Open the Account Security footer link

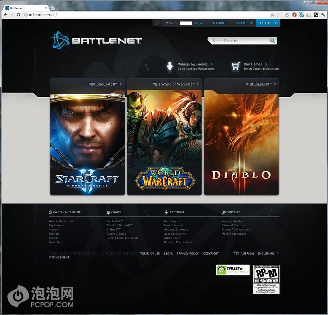click(175, 234)
